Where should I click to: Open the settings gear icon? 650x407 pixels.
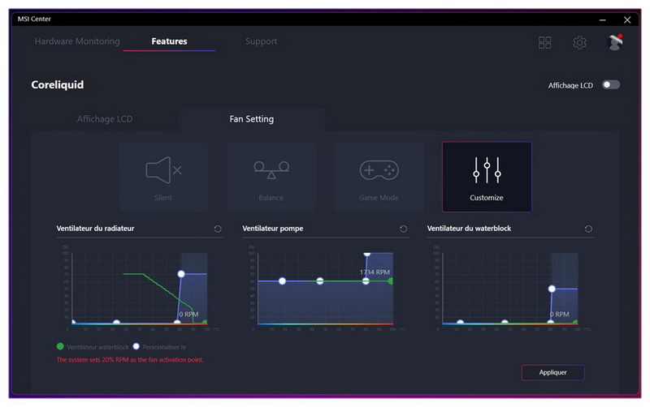coord(579,42)
